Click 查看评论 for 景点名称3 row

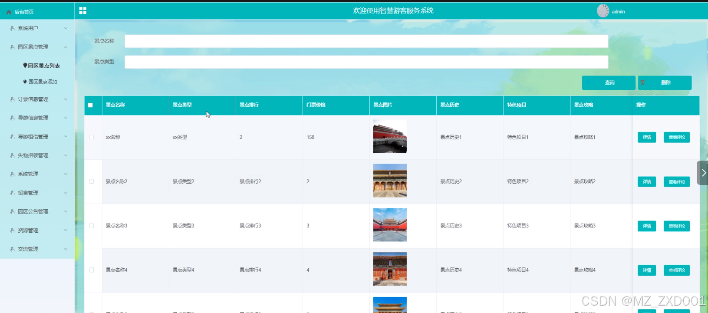tap(677, 226)
